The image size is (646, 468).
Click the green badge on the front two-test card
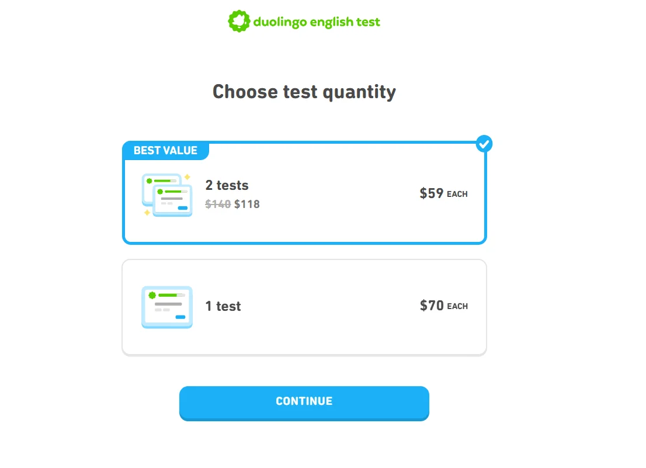[160, 191]
